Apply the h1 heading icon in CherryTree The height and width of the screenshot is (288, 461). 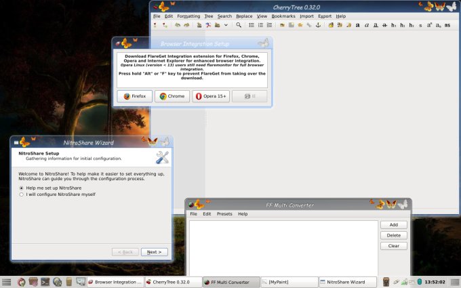click(x=394, y=25)
